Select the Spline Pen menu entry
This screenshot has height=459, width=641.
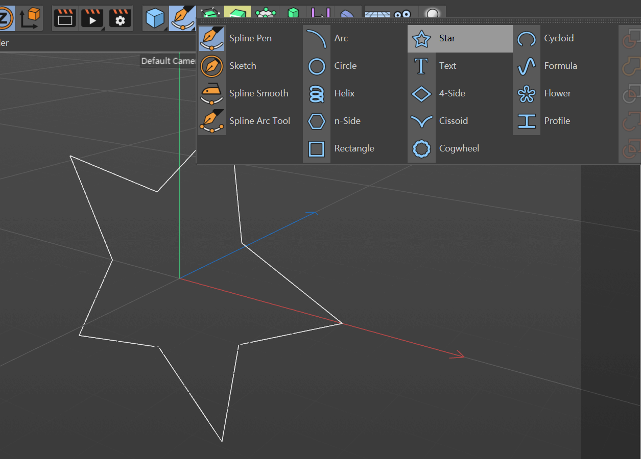(250, 38)
